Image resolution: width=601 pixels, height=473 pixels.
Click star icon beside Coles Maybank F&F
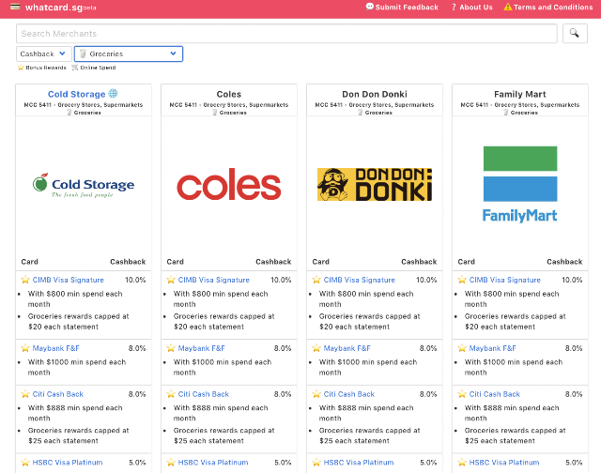tap(171, 348)
